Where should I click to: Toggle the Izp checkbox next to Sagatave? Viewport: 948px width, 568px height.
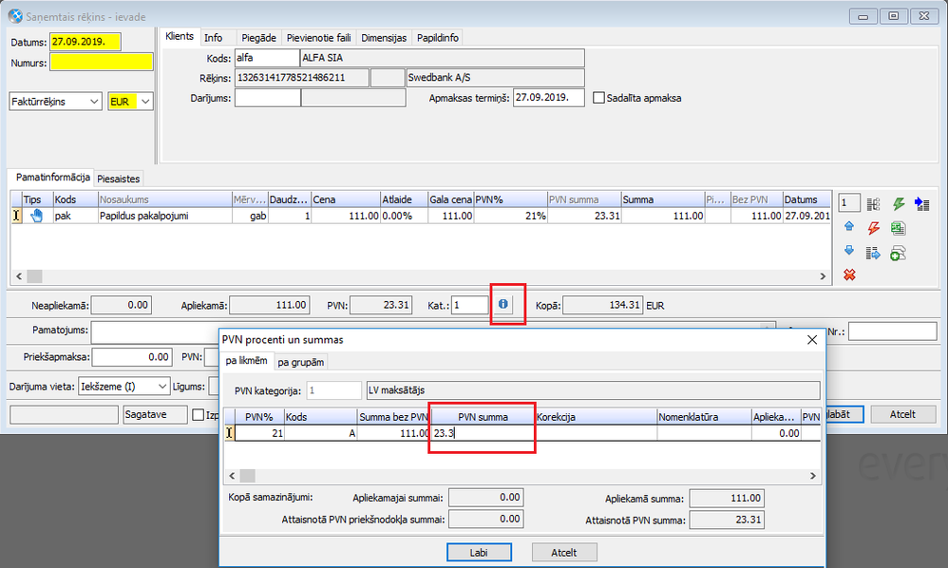pos(198,414)
